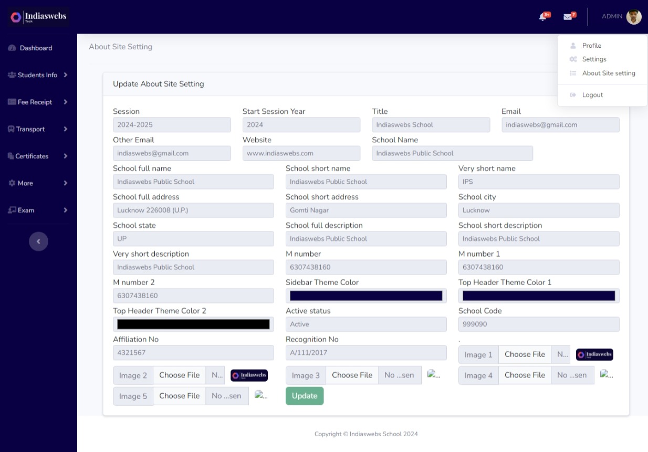
Task: Choose Logout from user menu
Action: pyautogui.click(x=602, y=95)
